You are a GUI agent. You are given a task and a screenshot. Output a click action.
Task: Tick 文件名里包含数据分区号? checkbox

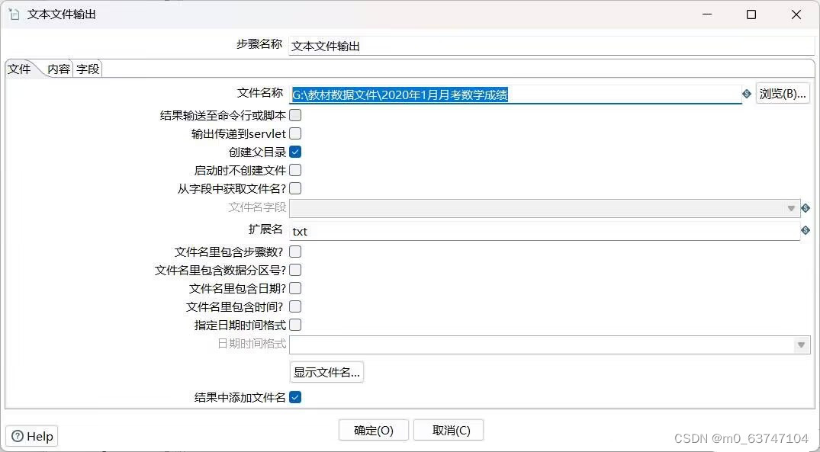[295, 270]
